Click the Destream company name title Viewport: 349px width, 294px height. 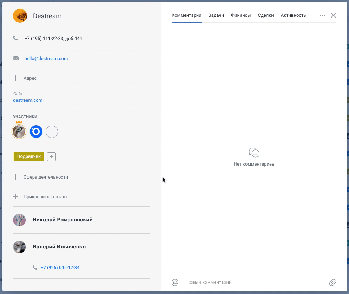coord(47,16)
